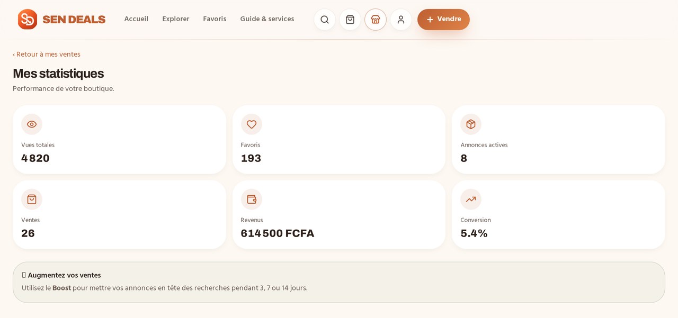This screenshot has height=318, width=678.
Task: Click the text Performance de votre boutique.
Action: [64, 89]
